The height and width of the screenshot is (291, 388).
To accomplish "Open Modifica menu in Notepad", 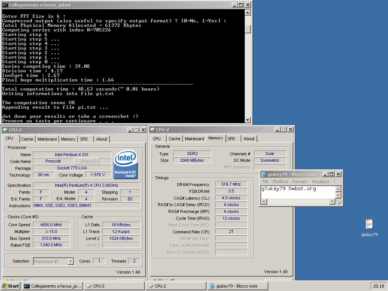I will point(280,181).
